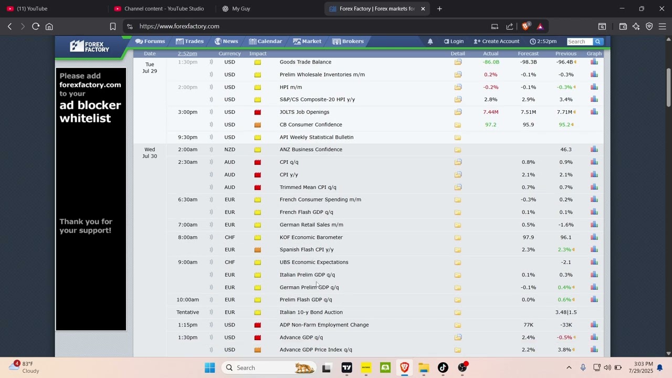The image size is (672, 378).
Task: Open the Trades menu
Action: tap(190, 41)
